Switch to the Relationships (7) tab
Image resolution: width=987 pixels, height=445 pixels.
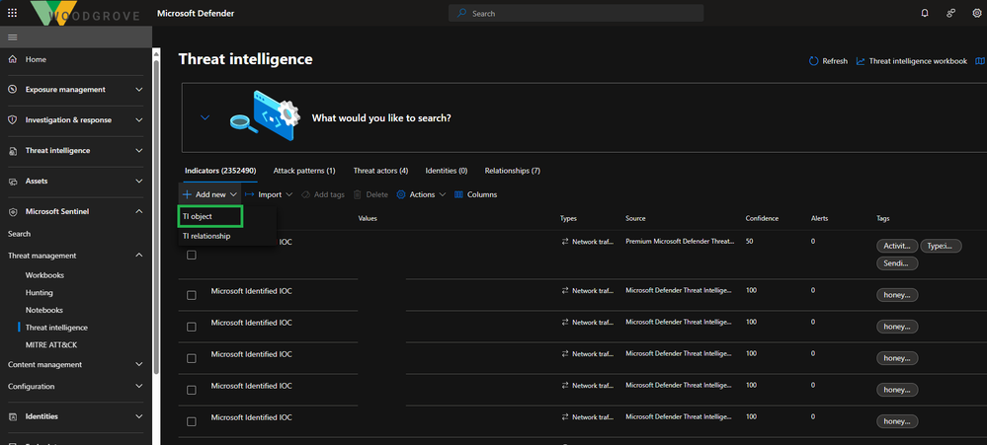coord(513,171)
